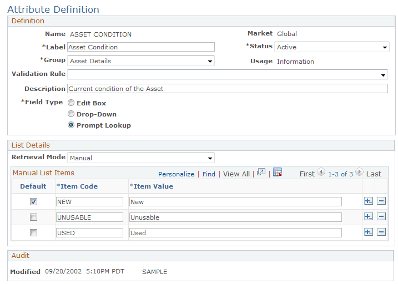This screenshot has width=398, height=284.
Task: Click the Manual List Items heading
Action: point(43,173)
